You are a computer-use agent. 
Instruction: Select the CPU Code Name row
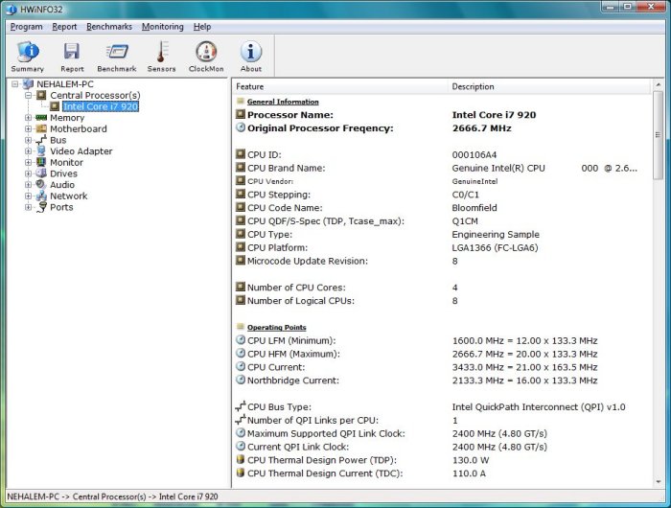(443, 208)
